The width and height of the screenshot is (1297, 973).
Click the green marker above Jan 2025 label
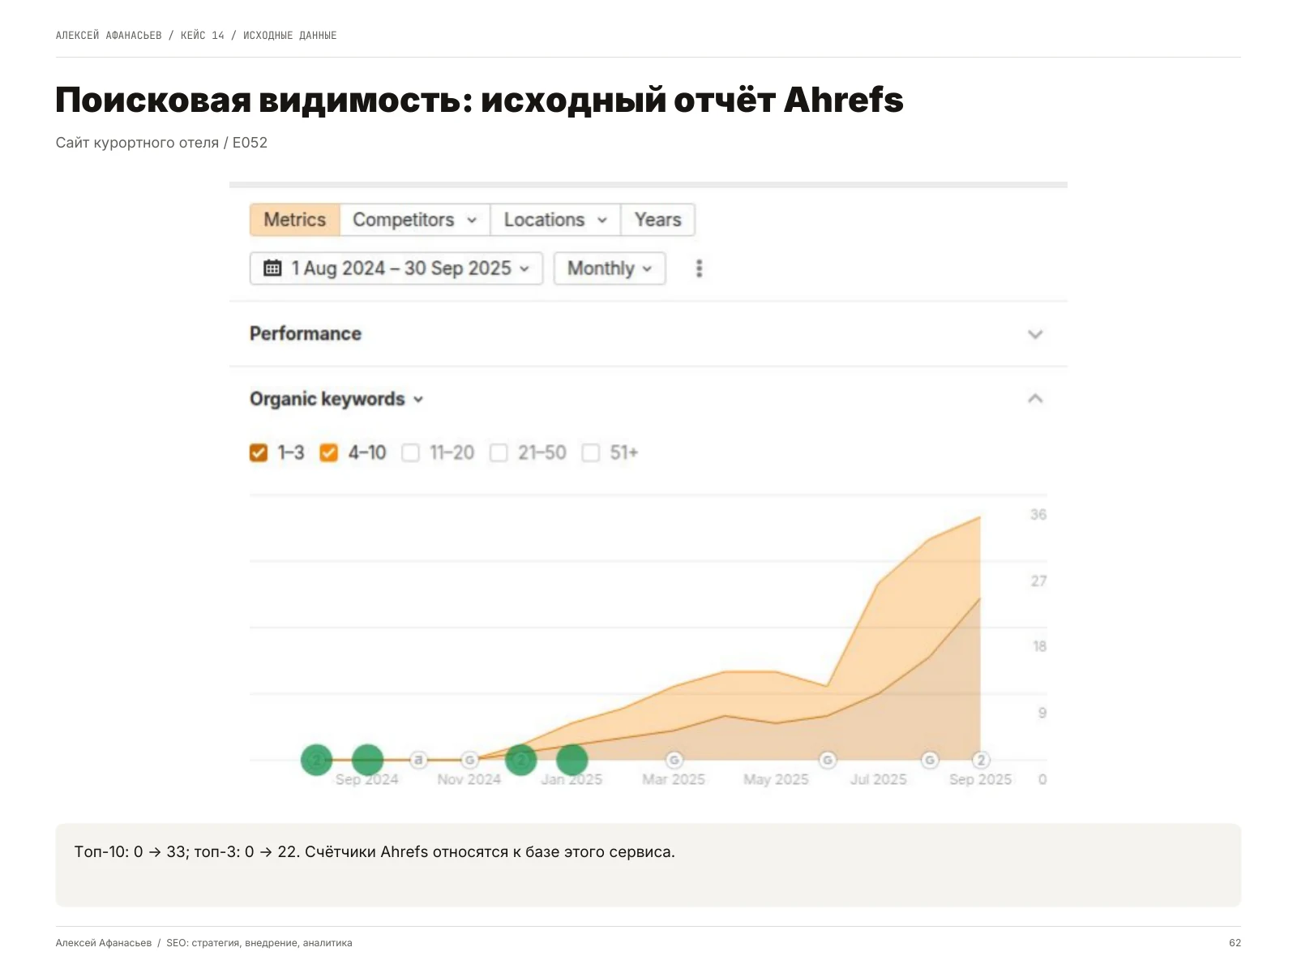click(571, 760)
